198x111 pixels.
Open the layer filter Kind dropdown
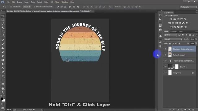(170, 35)
